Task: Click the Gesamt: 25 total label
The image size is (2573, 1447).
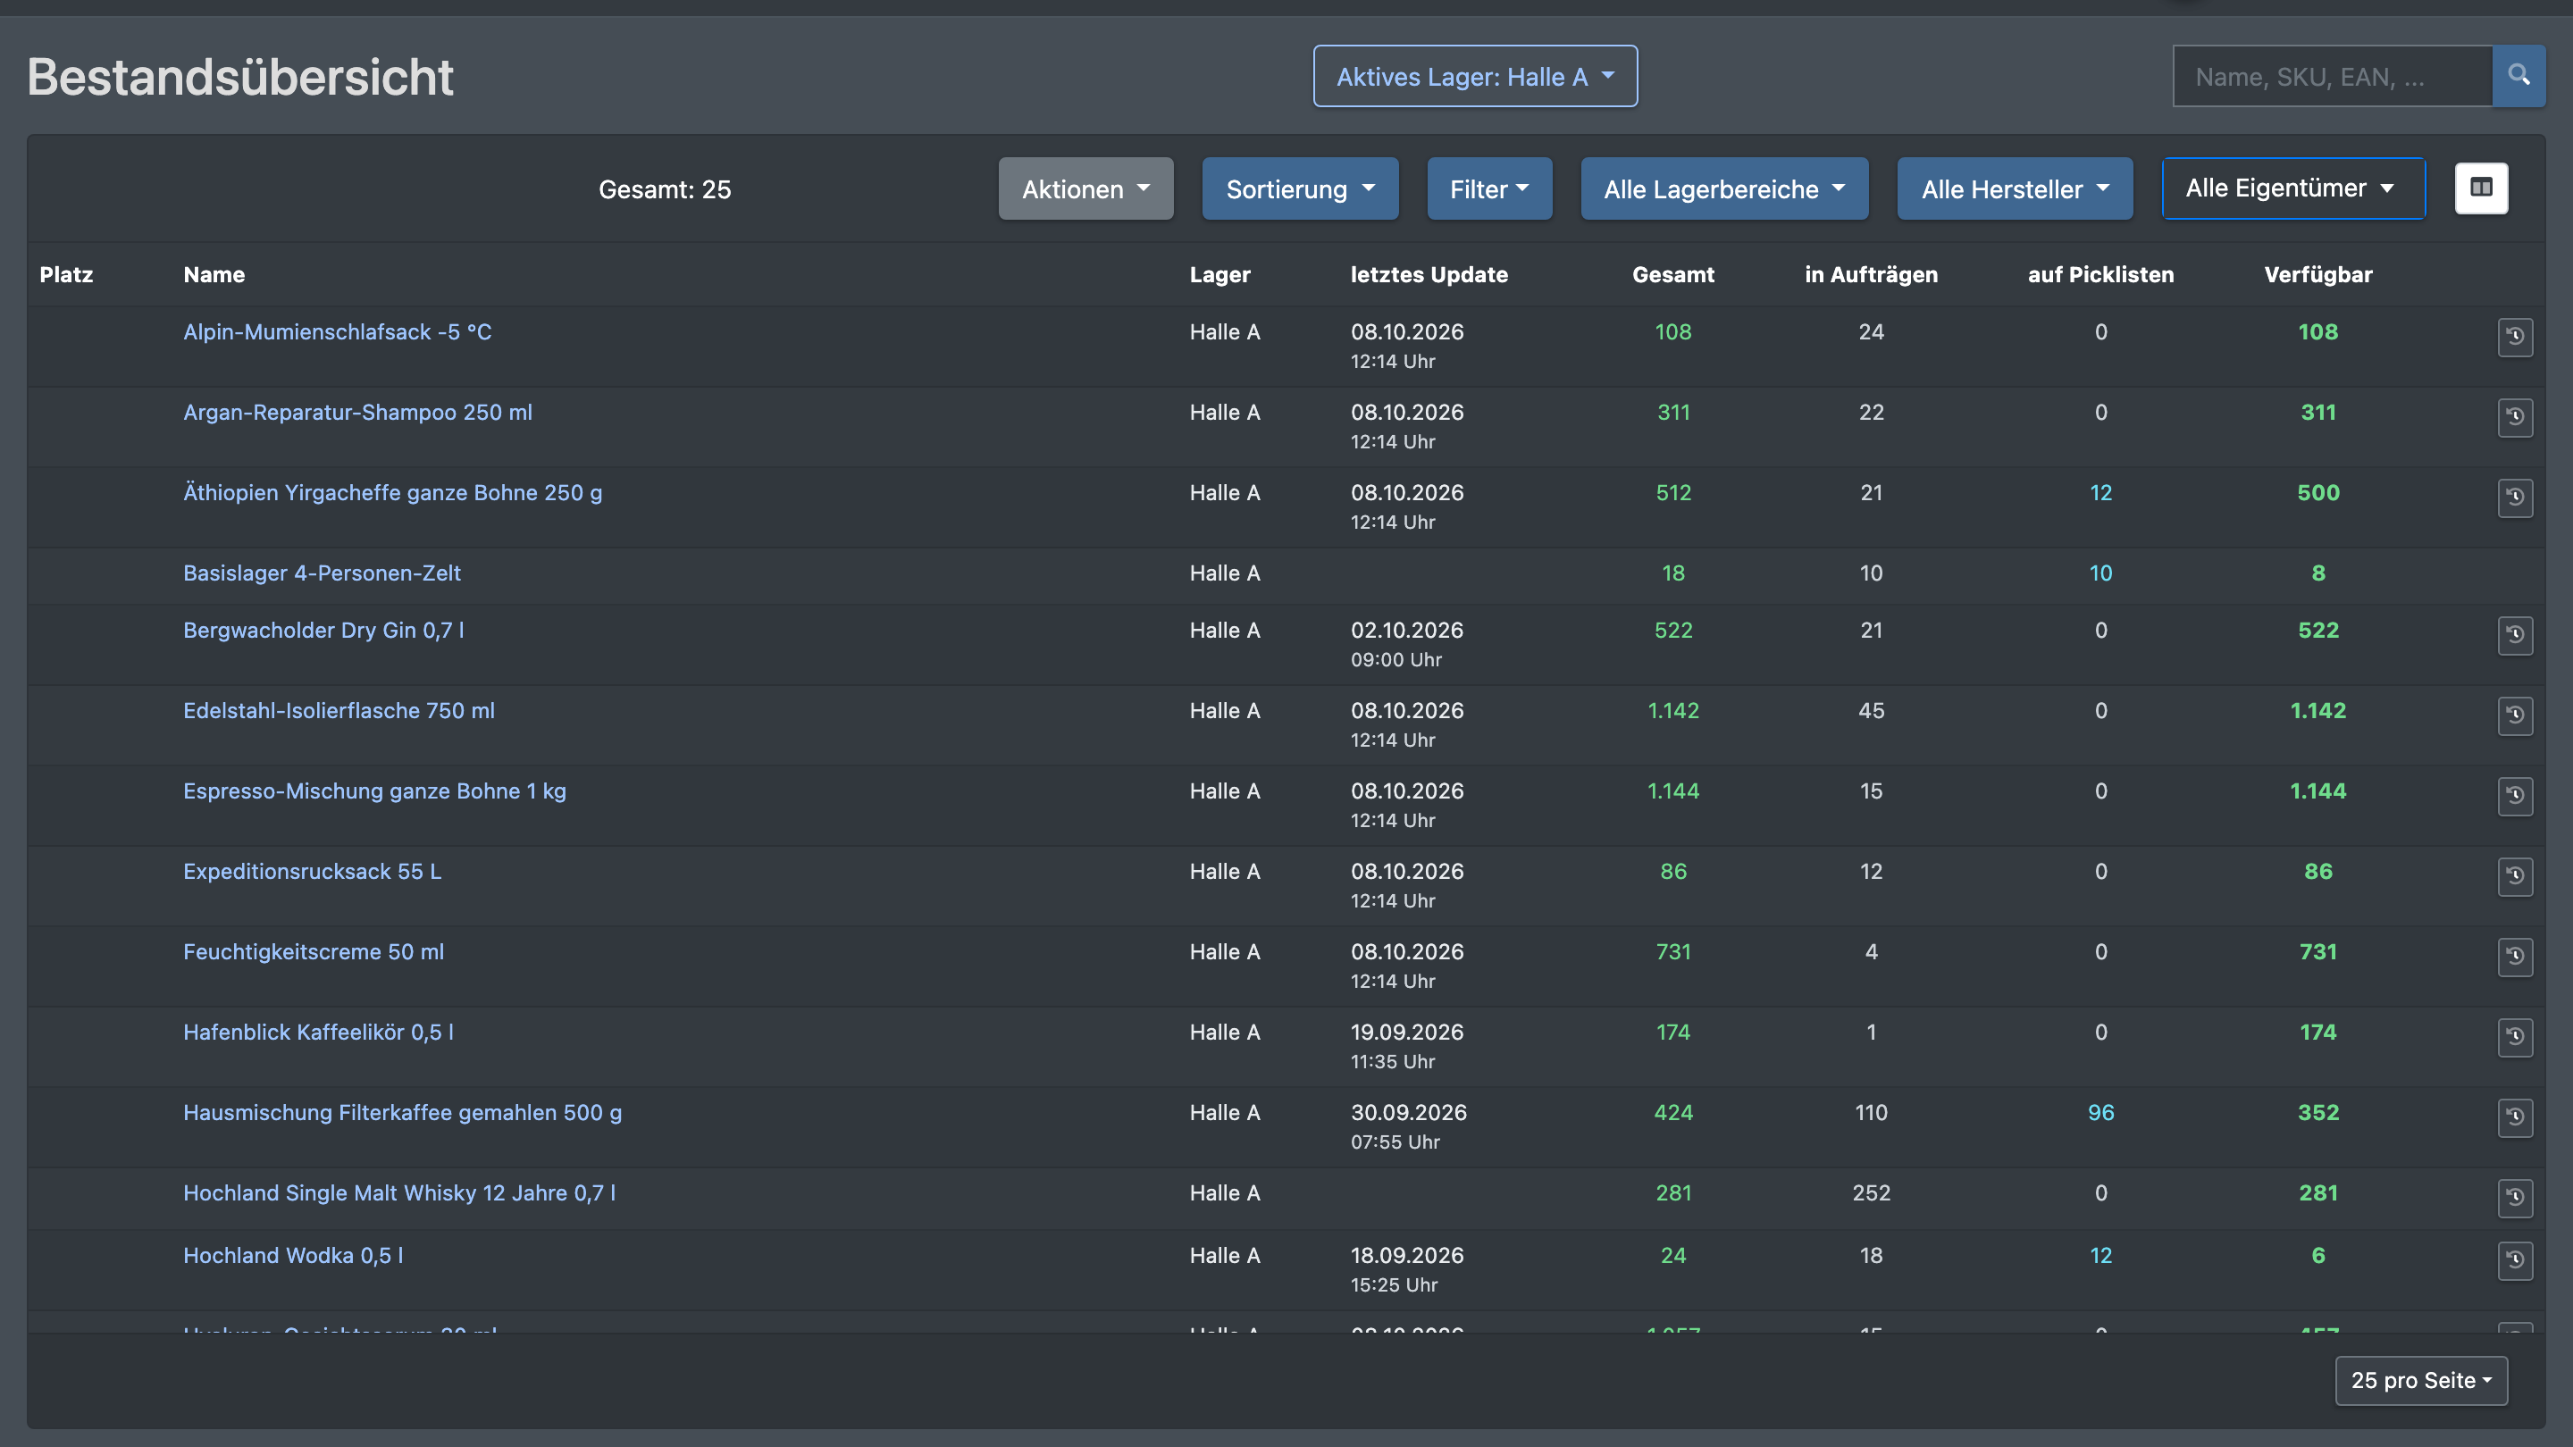Action: (664, 189)
